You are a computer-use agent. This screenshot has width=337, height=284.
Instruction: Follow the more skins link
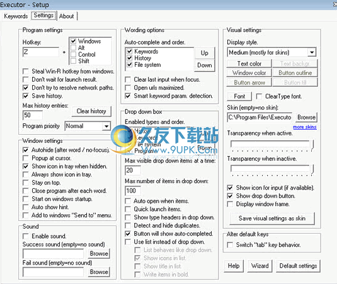[x=305, y=127]
